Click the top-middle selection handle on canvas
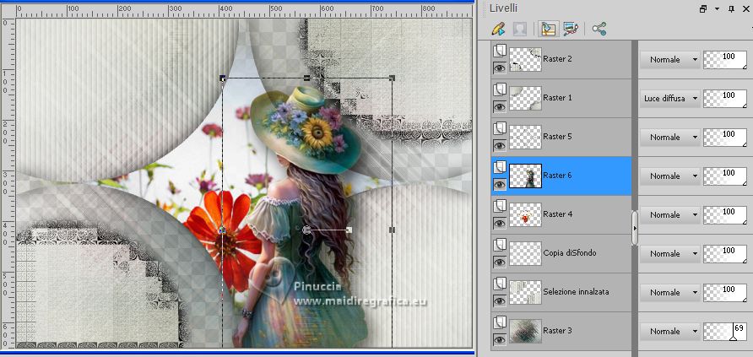The width and height of the screenshot is (753, 357). pyautogui.click(x=307, y=78)
